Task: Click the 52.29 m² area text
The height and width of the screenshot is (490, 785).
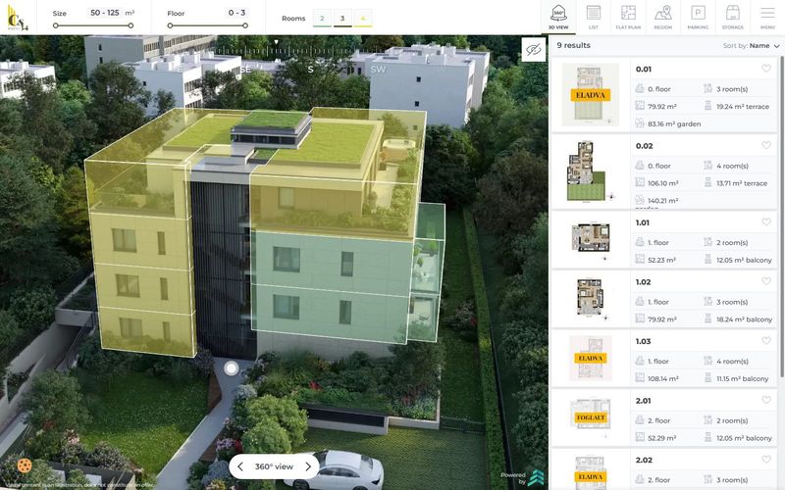Action: pos(661,438)
